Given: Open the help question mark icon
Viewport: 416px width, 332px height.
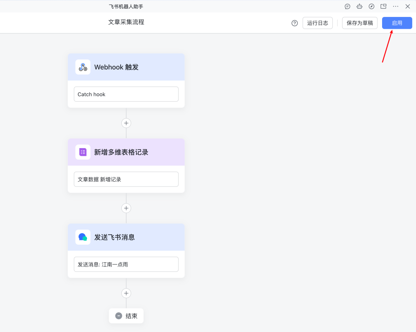Looking at the screenshot, I should click(295, 23).
